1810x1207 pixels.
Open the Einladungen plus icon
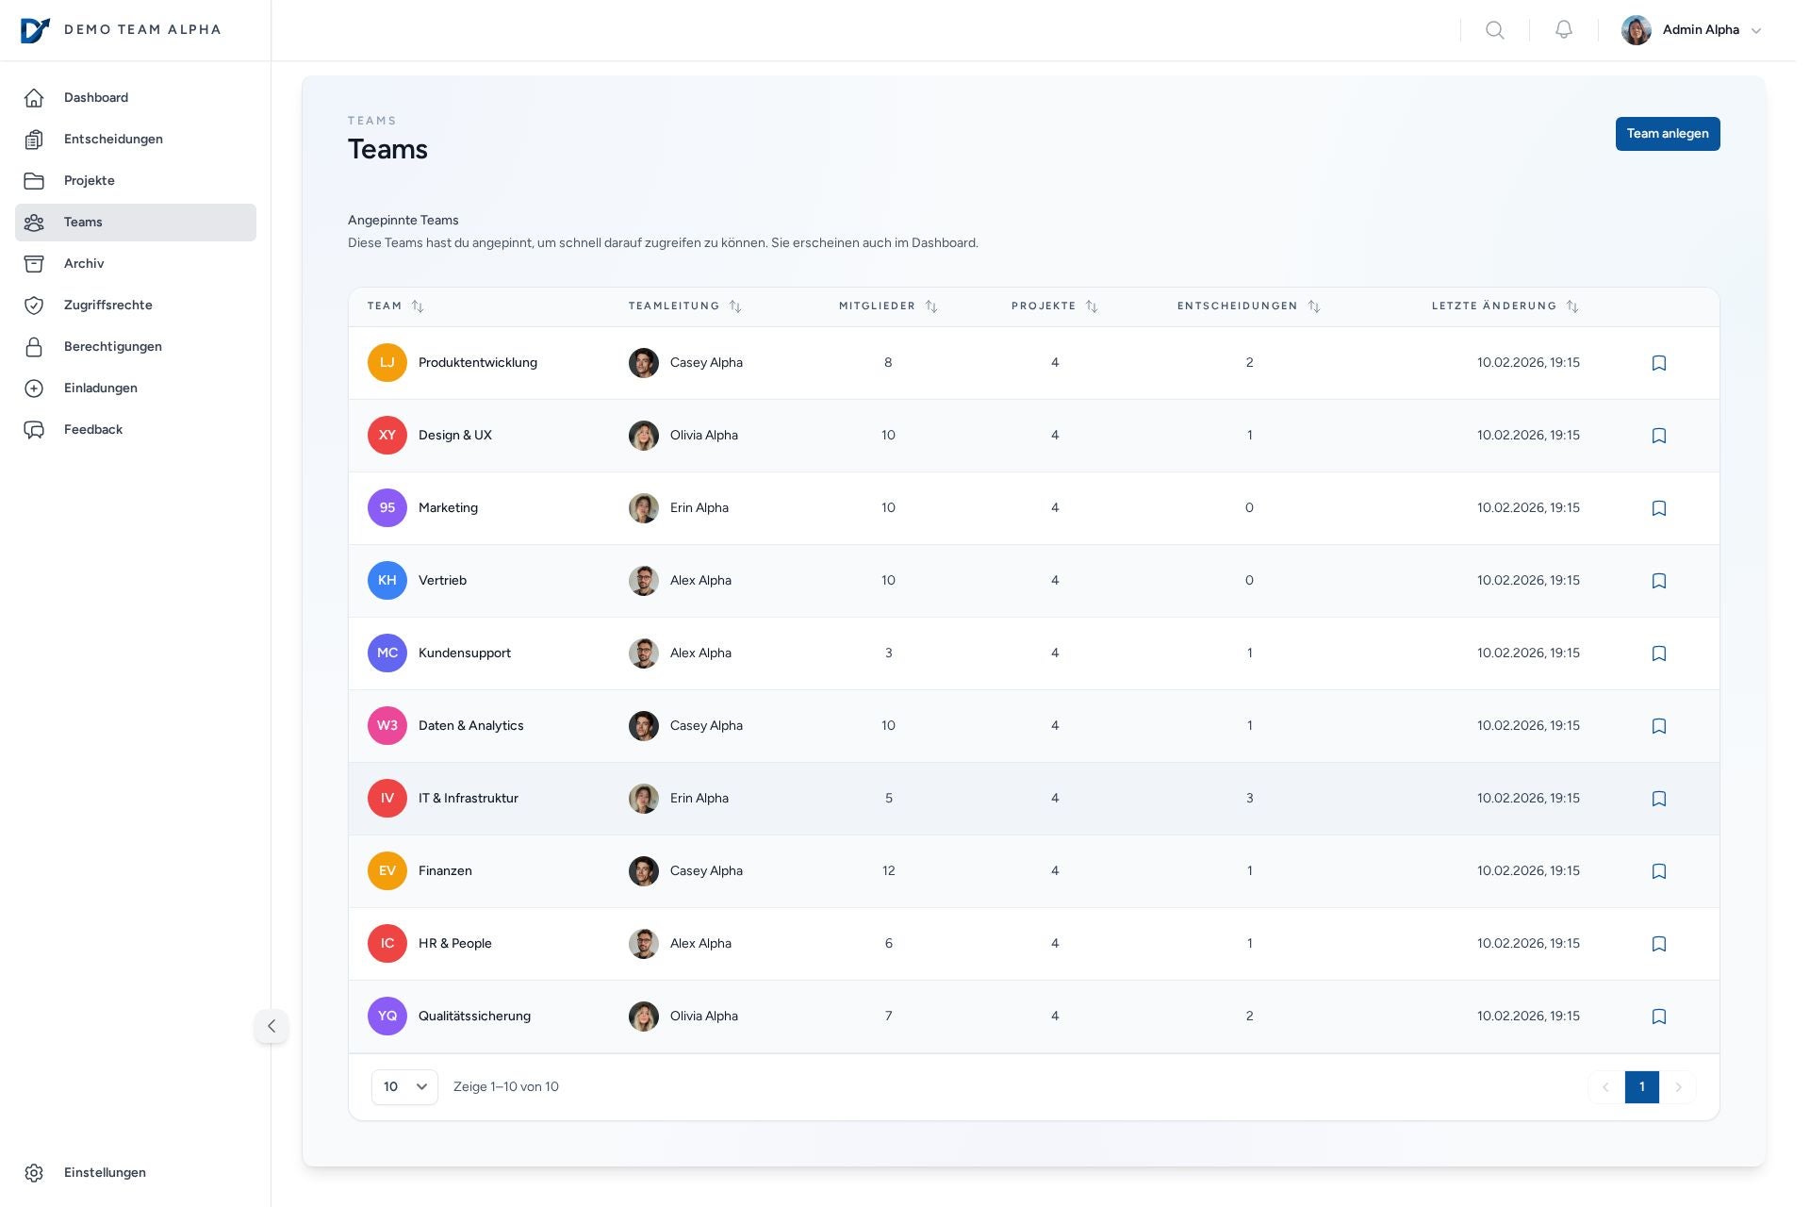tap(34, 389)
